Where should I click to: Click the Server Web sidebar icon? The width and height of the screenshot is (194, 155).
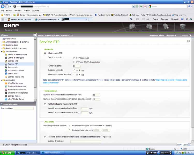[6, 74]
